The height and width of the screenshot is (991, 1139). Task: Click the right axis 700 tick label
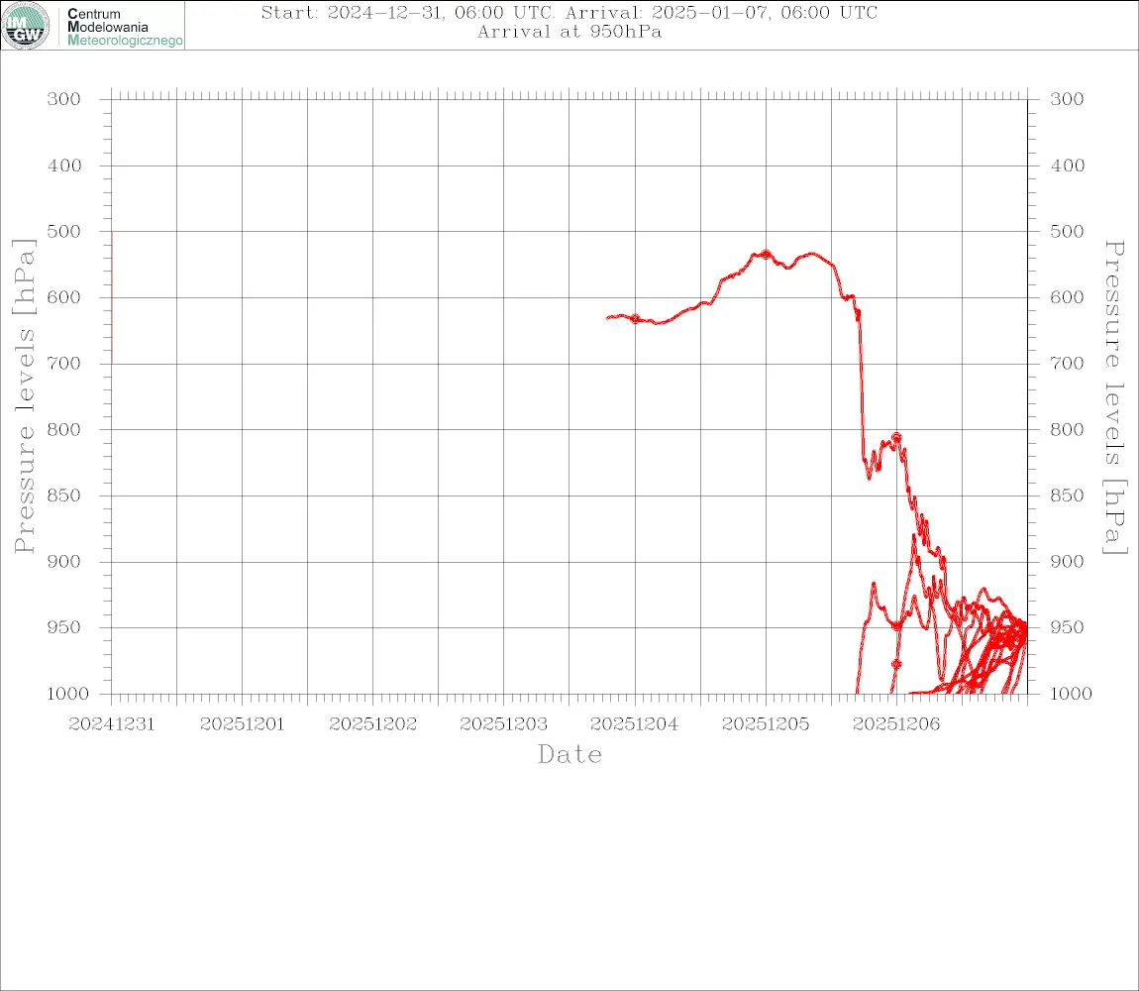pyautogui.click(x=1067, y=363)
